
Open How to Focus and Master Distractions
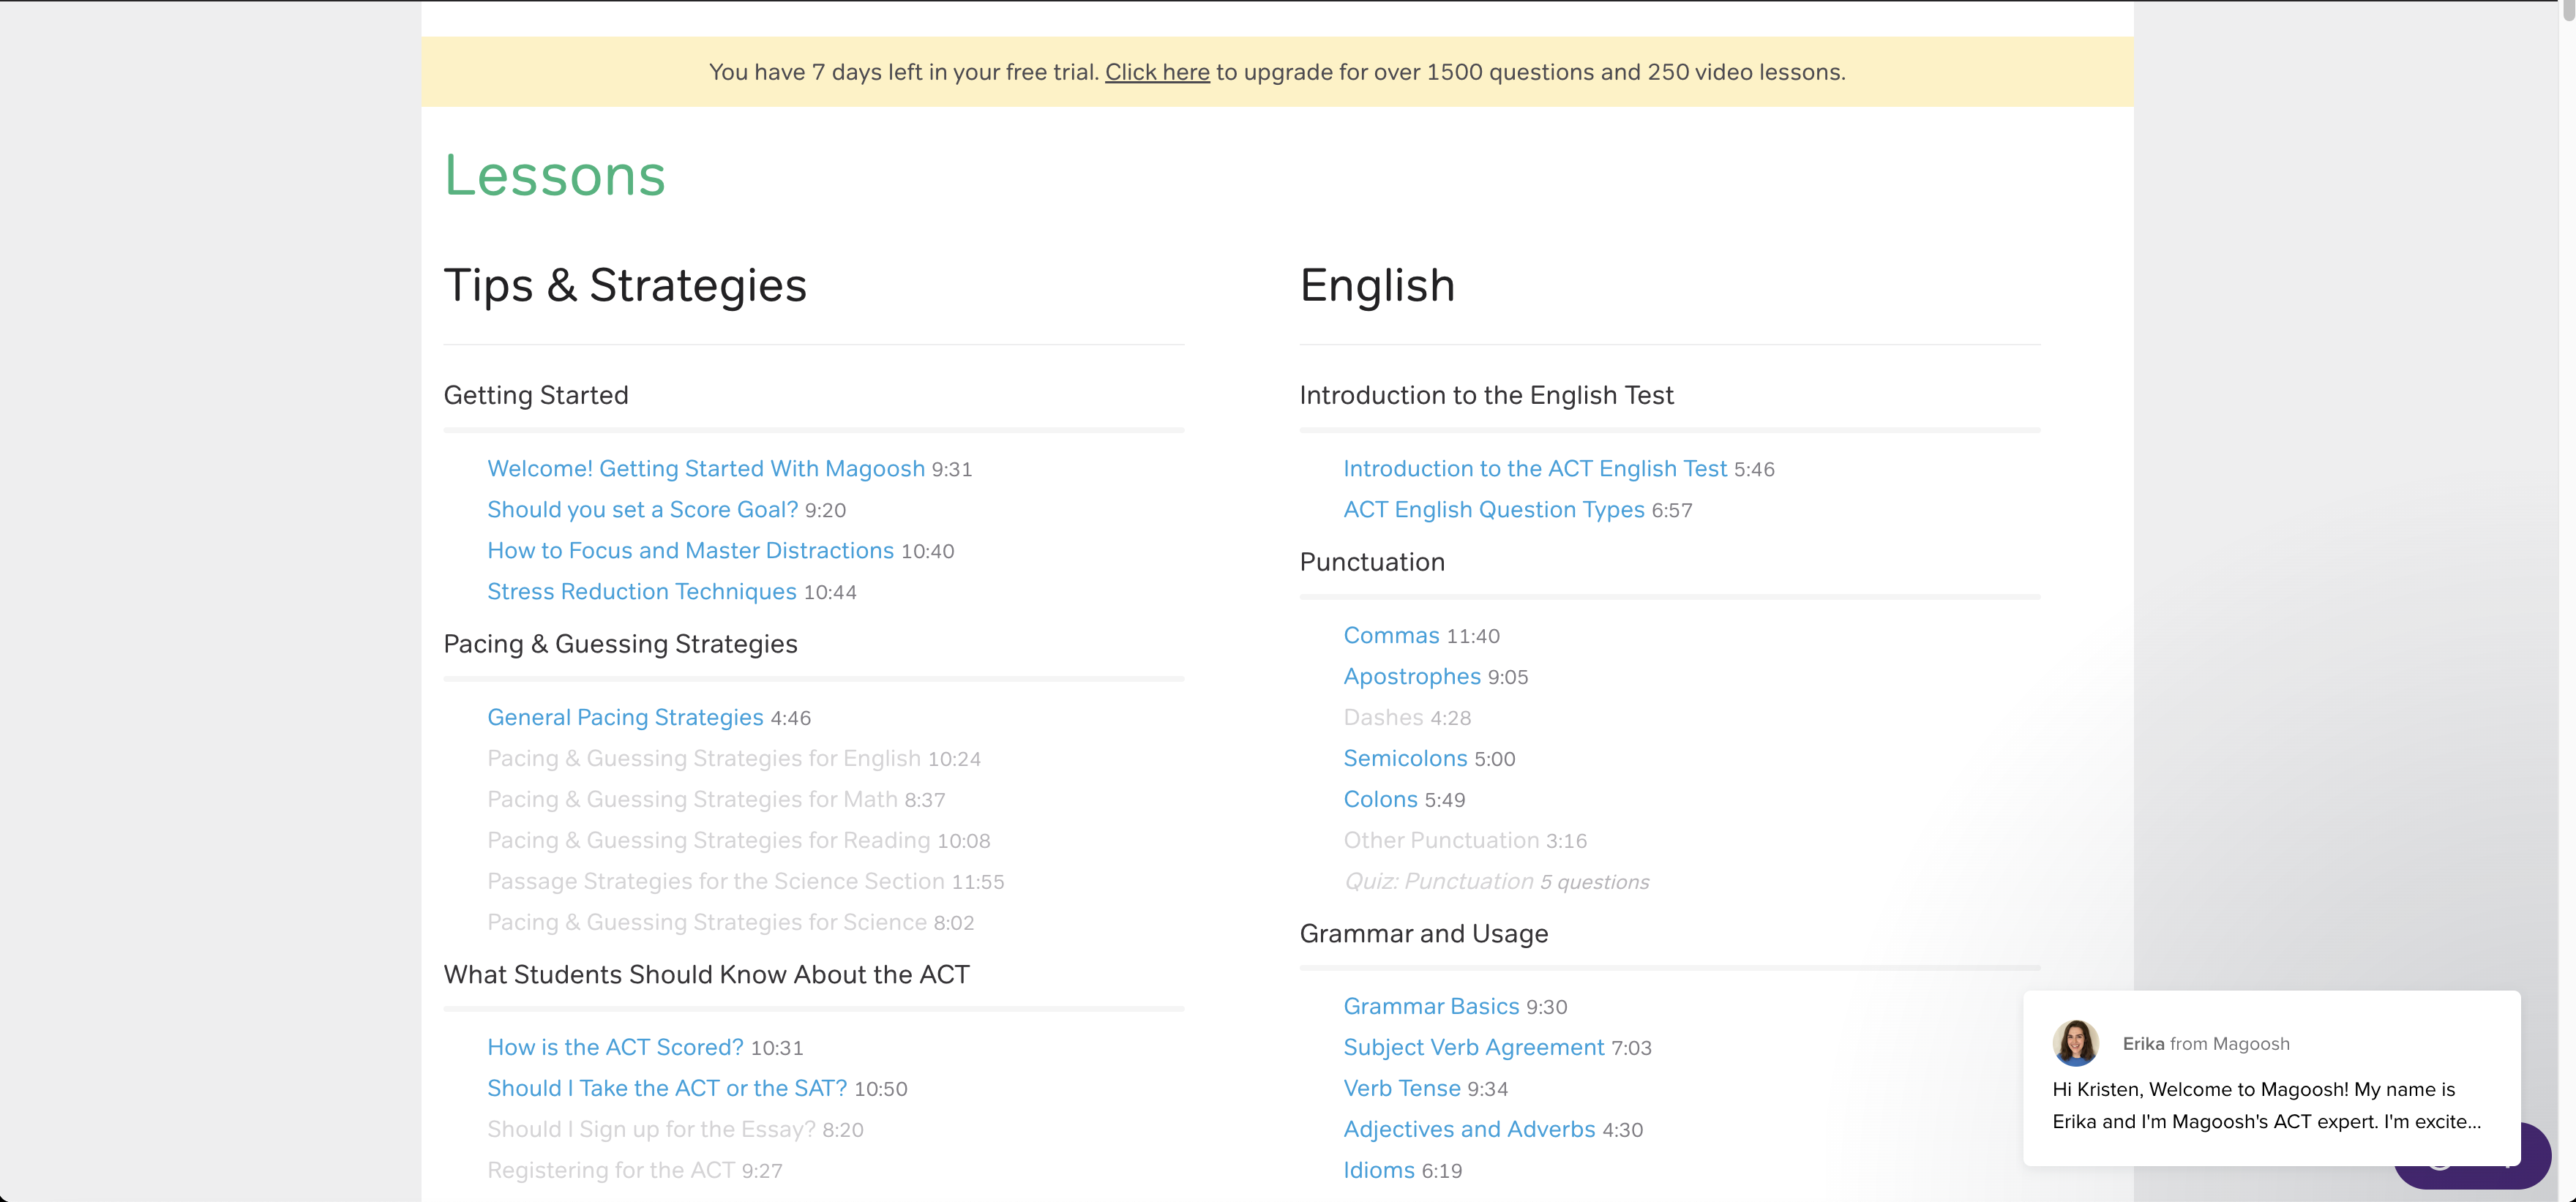pyautogui.click(x=690, y=551)
